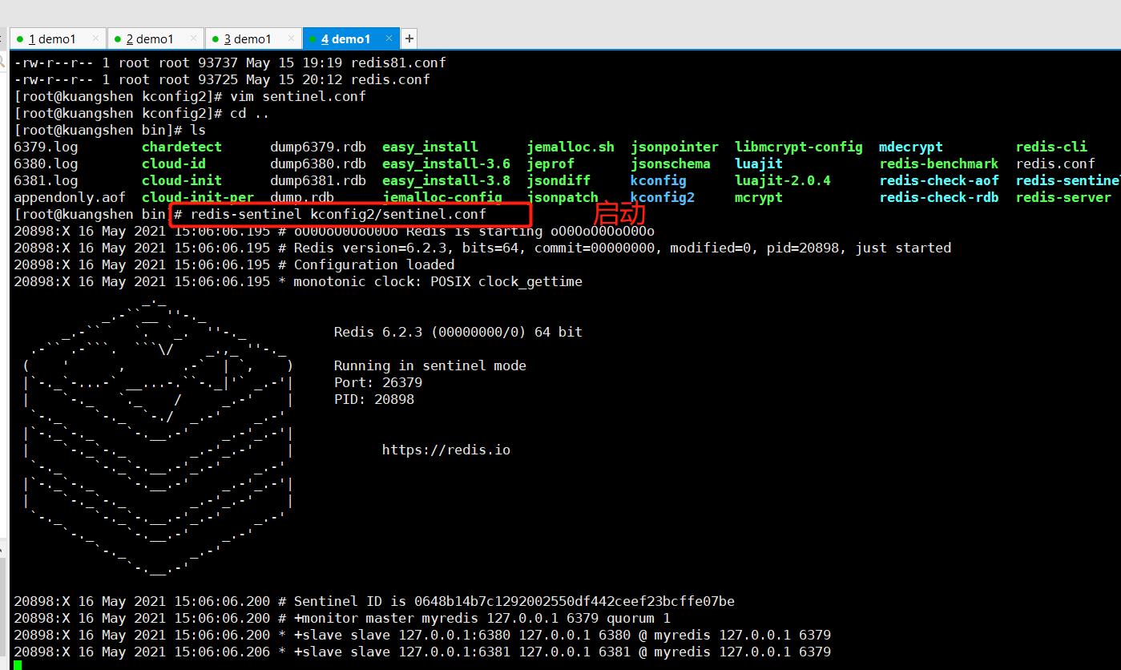Click appendonly.aof in the ls output
Viewport: 1121px width, 670px height.
pyautogui.click(x=70, y=197)
